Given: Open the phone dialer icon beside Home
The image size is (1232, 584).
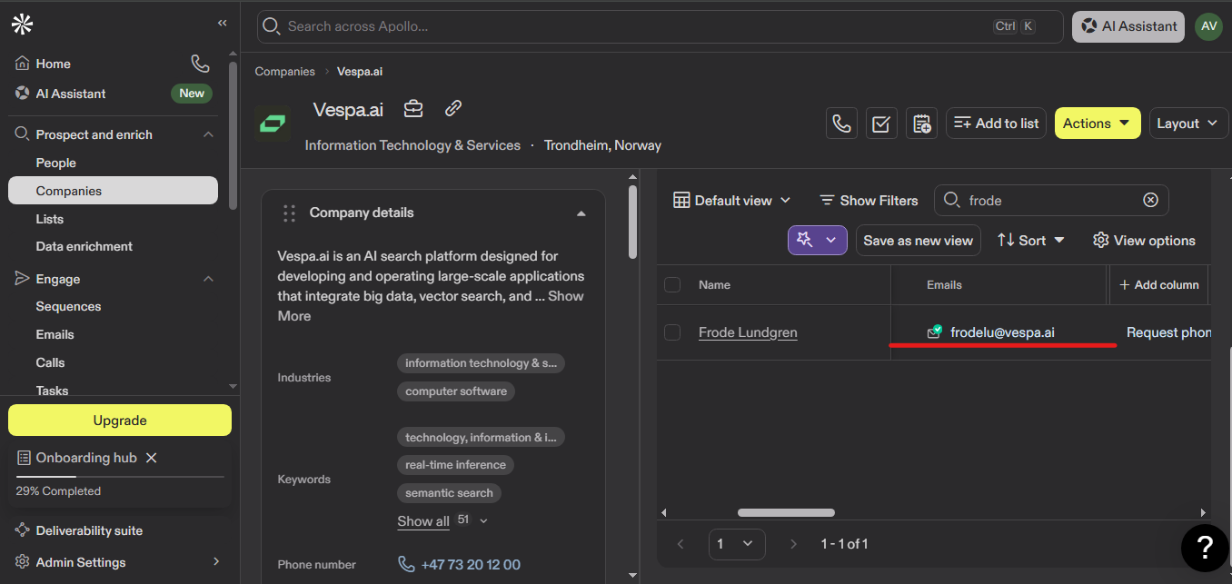Looking at the screenshot, I should coord(200,64).
